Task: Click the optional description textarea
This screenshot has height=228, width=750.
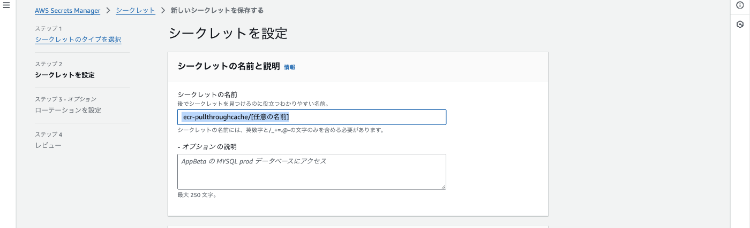Action: (312, 171)
